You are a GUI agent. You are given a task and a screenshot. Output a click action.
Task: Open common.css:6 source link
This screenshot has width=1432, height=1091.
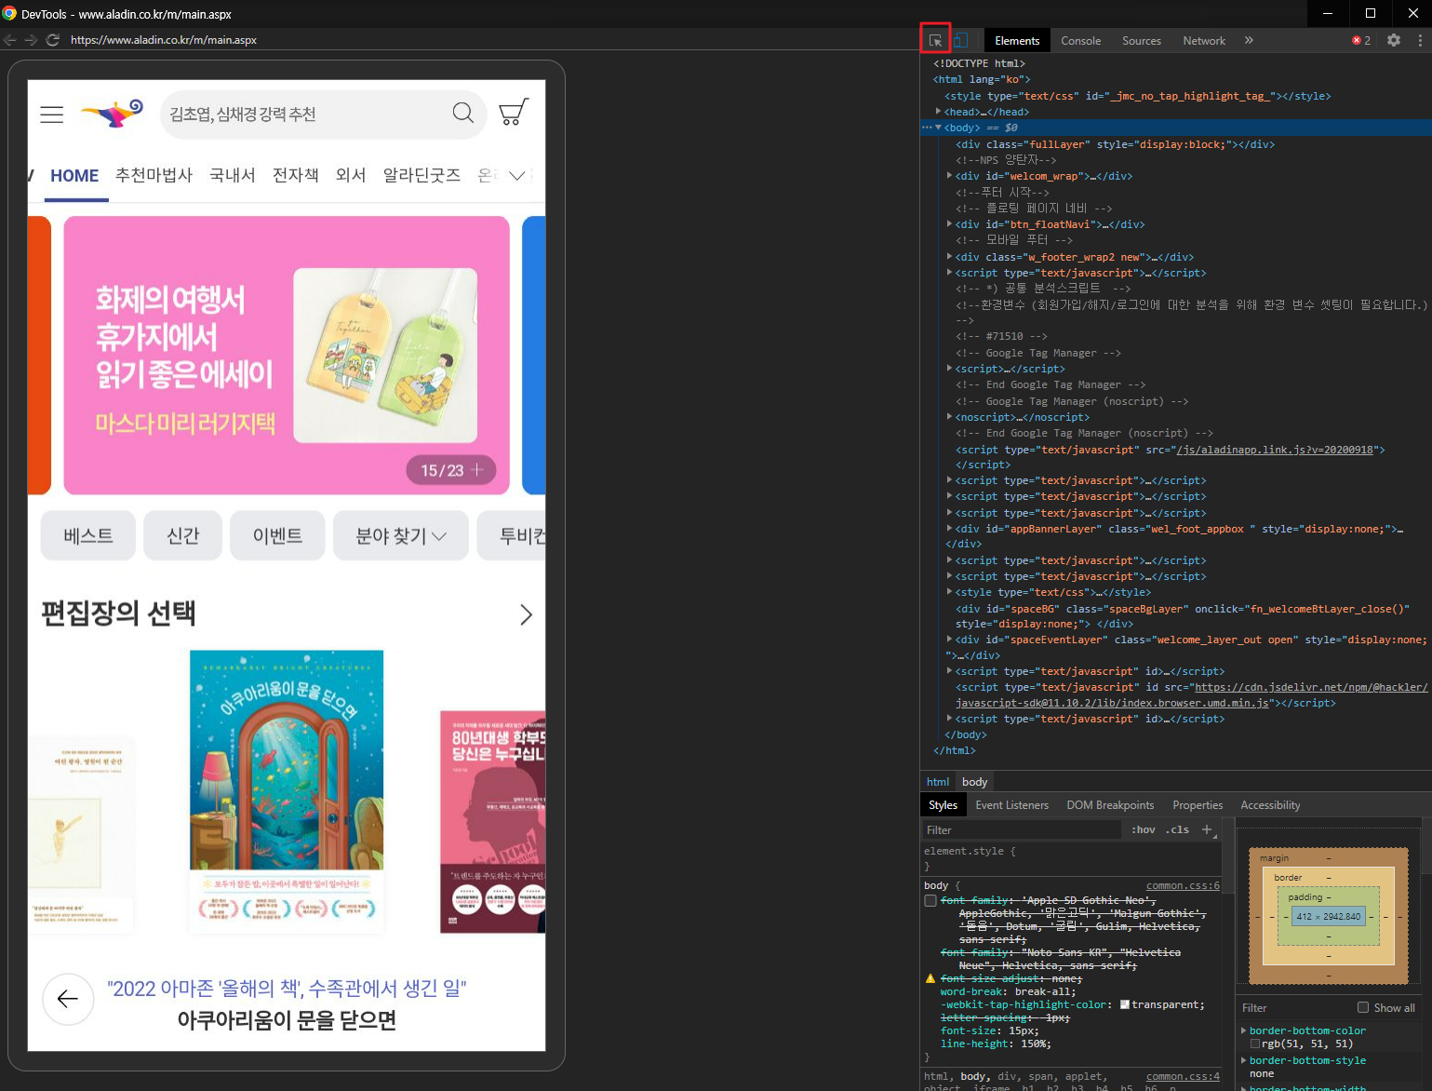pos(1183,885)
